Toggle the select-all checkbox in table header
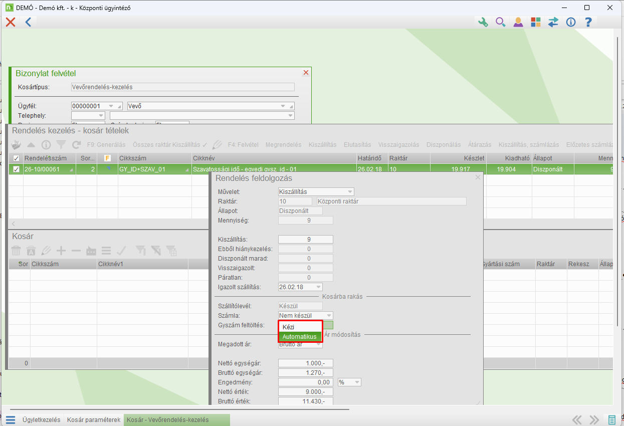Image resolution: width=624 pixels, height=426 pixels. tap(16, 158)
